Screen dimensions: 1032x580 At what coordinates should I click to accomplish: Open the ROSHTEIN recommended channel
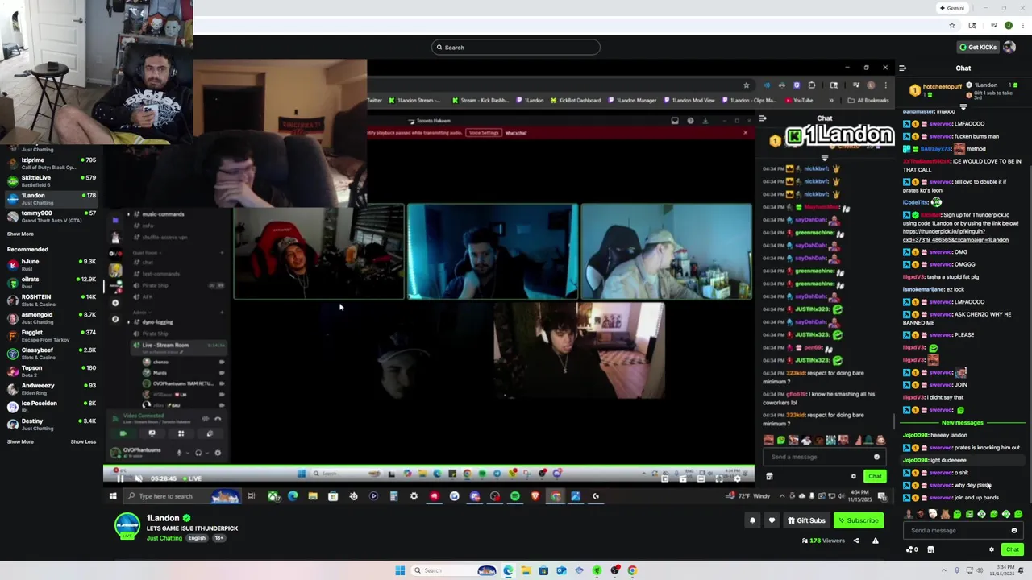52,300
